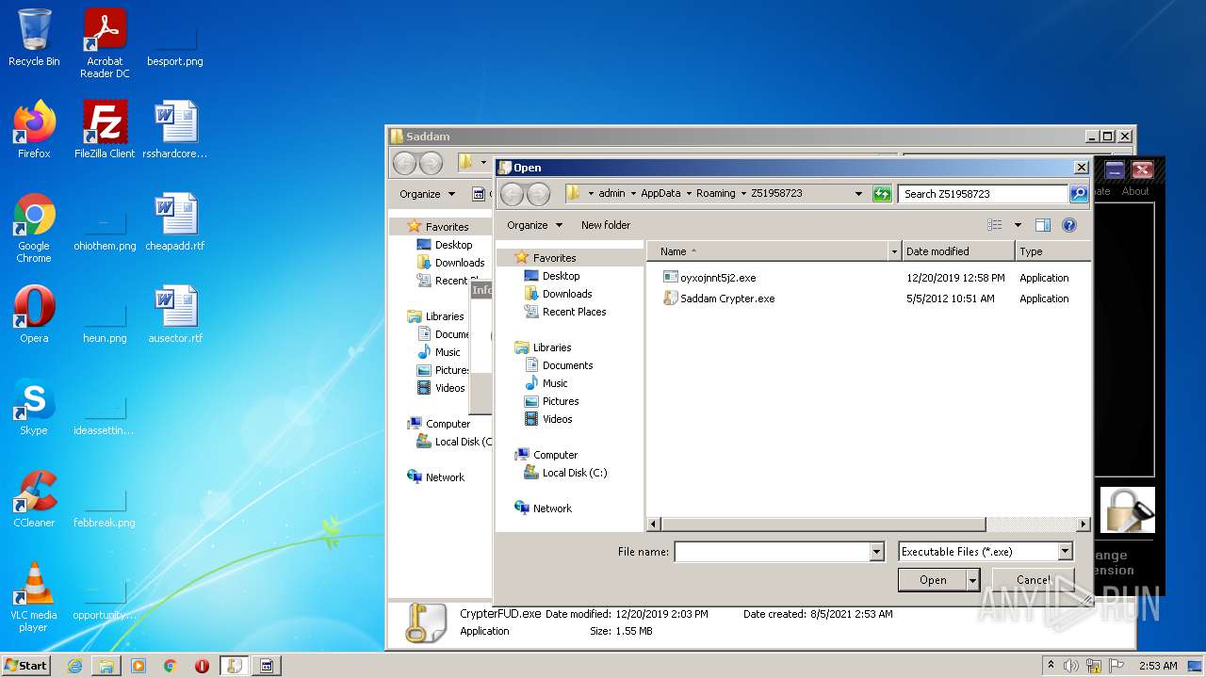1206x678 pixels.
Task: Expand the File name history dropdown arrow
Action: [877, 552]
